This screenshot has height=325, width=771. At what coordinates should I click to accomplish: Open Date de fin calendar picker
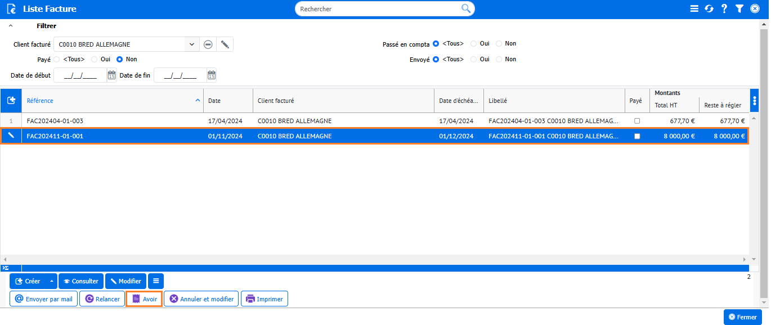(212, 75)
